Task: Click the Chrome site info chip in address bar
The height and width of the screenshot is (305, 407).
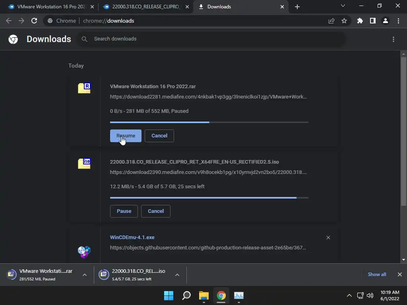Action: pos(62,21)
